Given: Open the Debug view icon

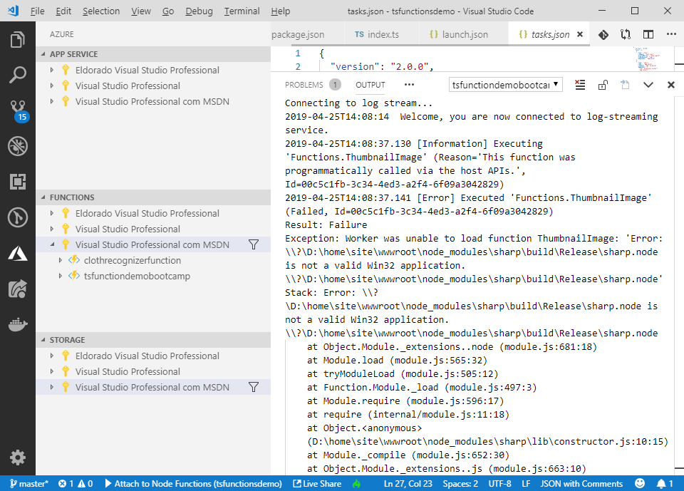Looking at the screenshot, I should 17,146.
